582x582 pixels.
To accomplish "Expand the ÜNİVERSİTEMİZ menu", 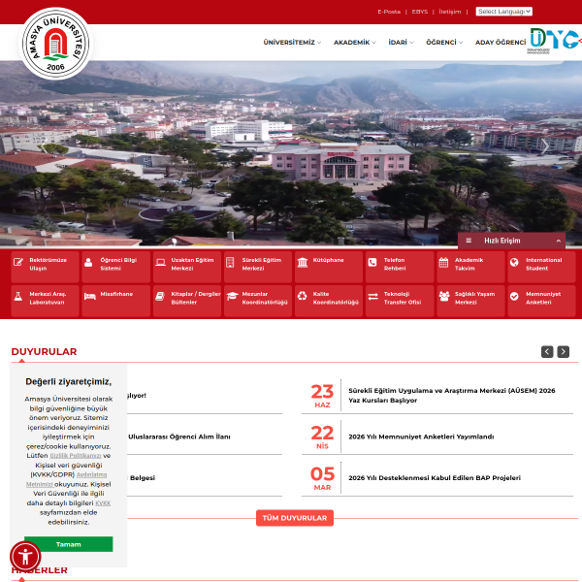I will [292, 43].
